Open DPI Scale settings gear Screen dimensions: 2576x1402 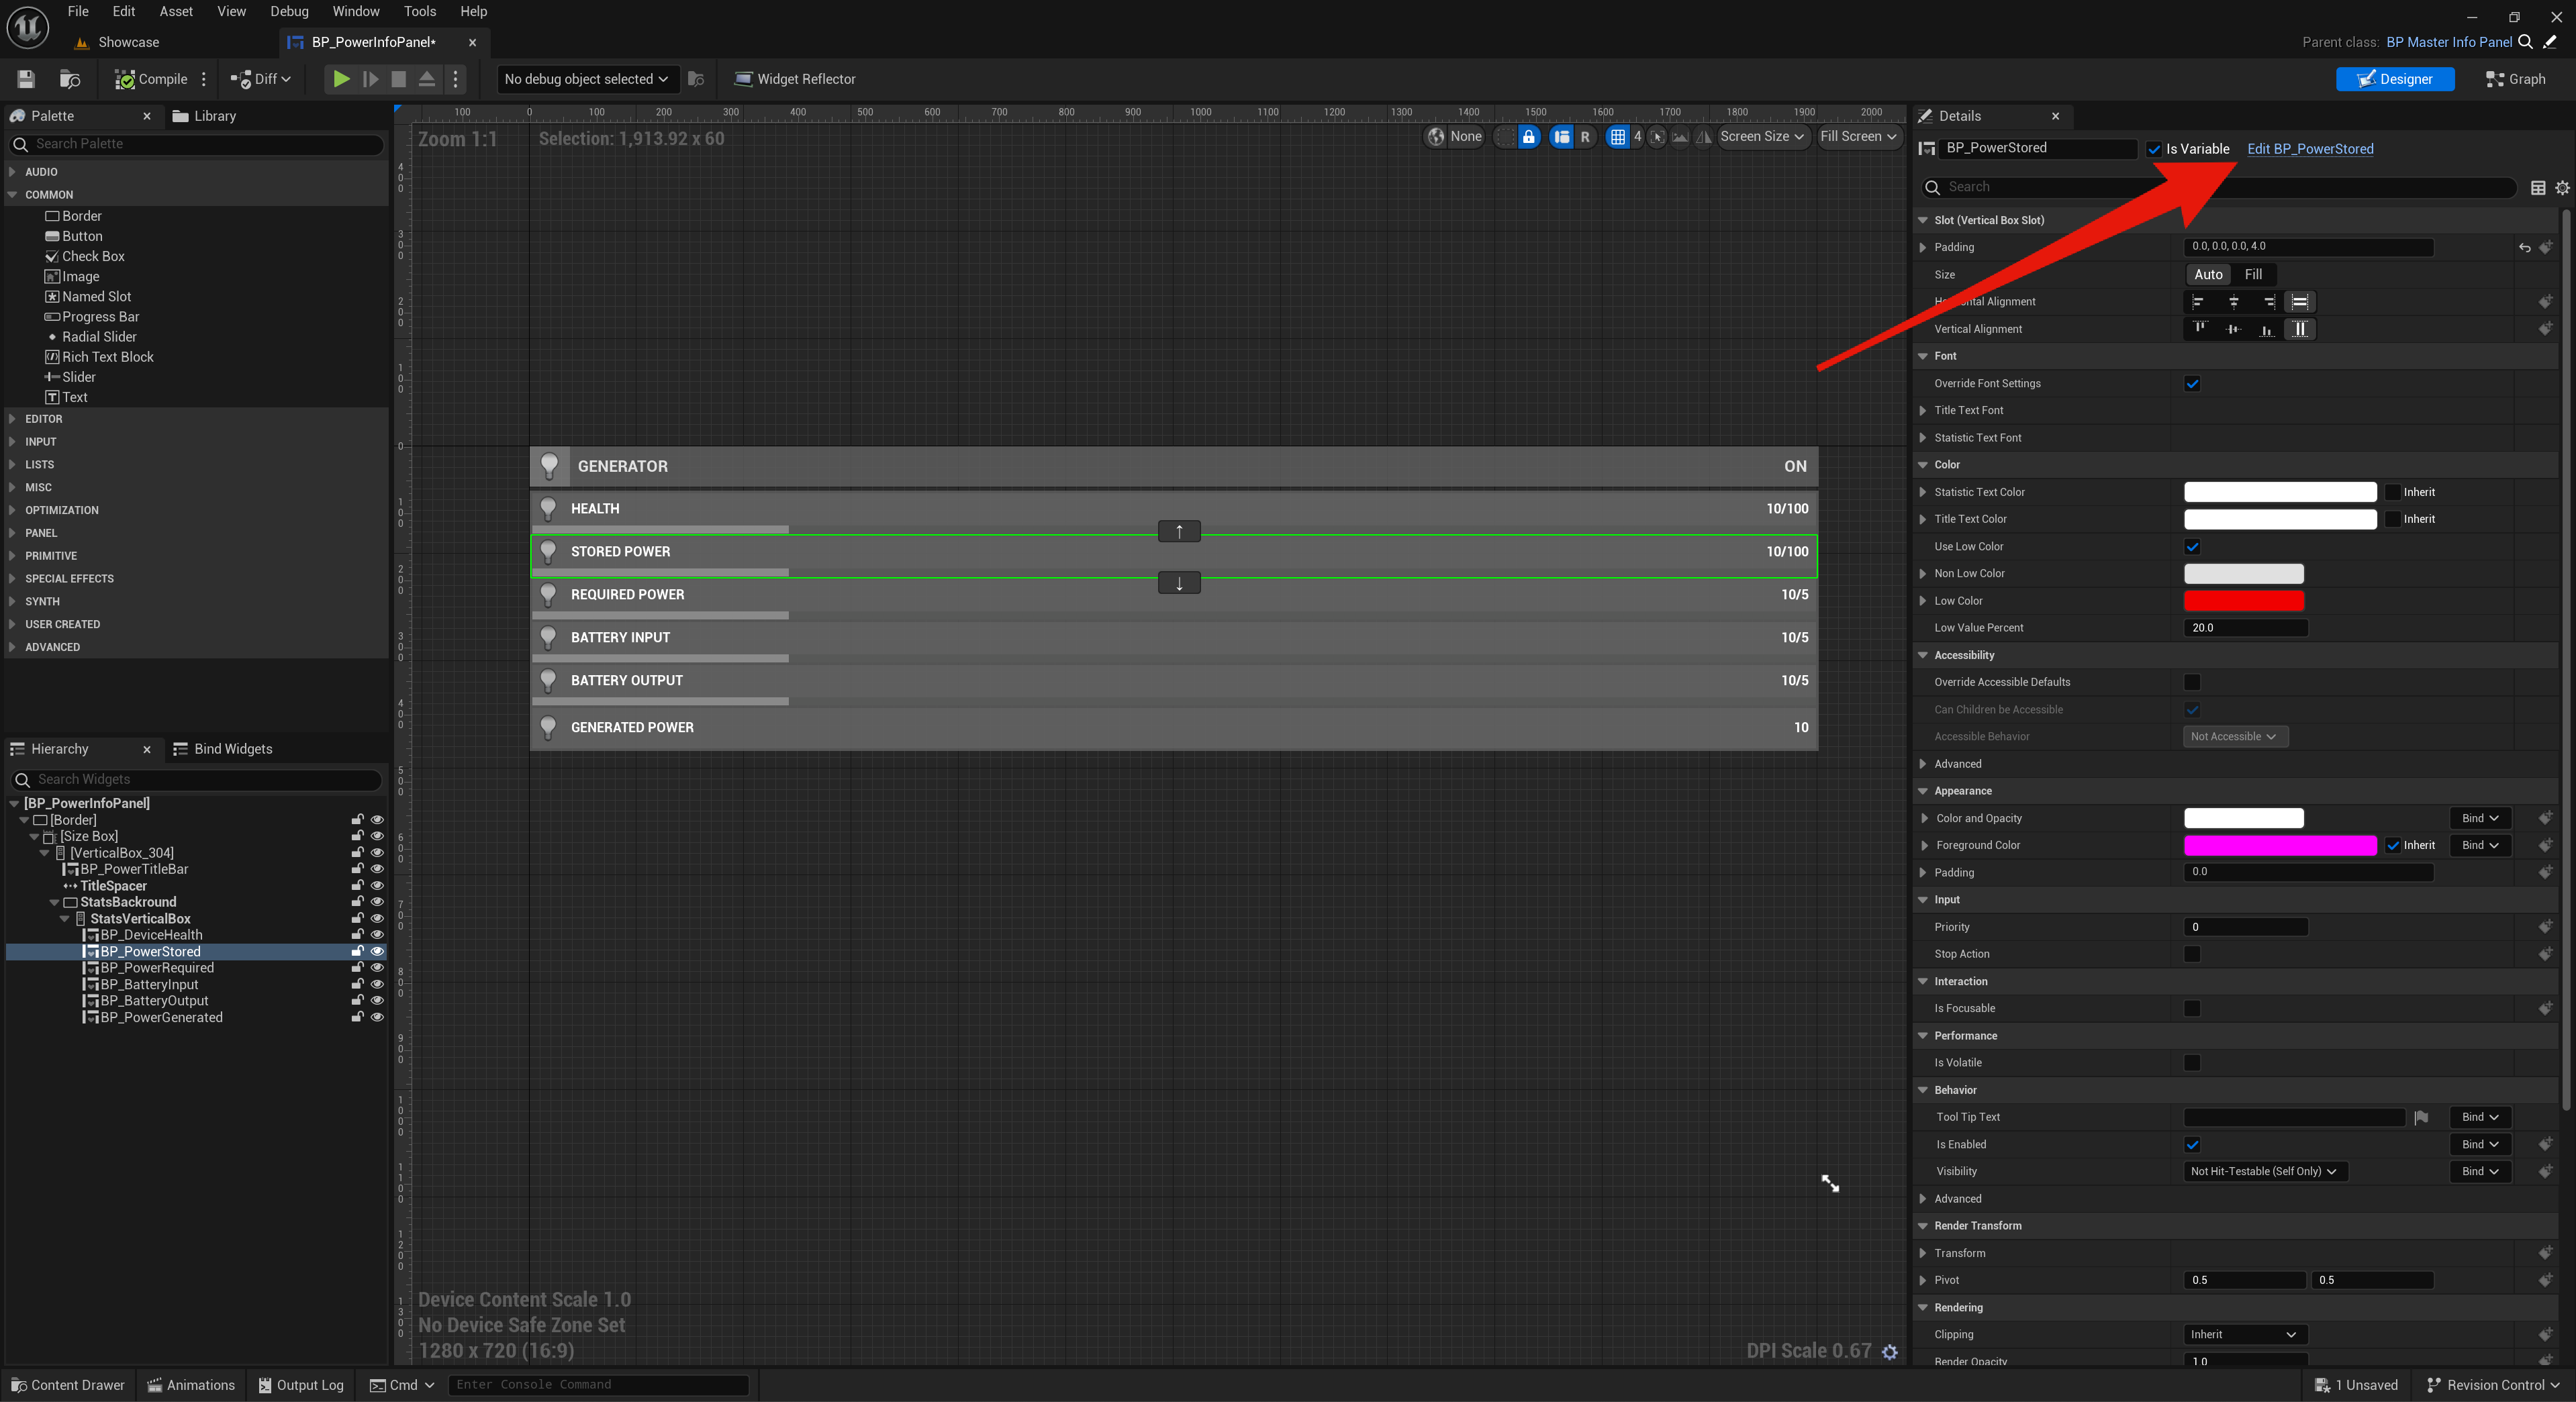(1889, 1352)
